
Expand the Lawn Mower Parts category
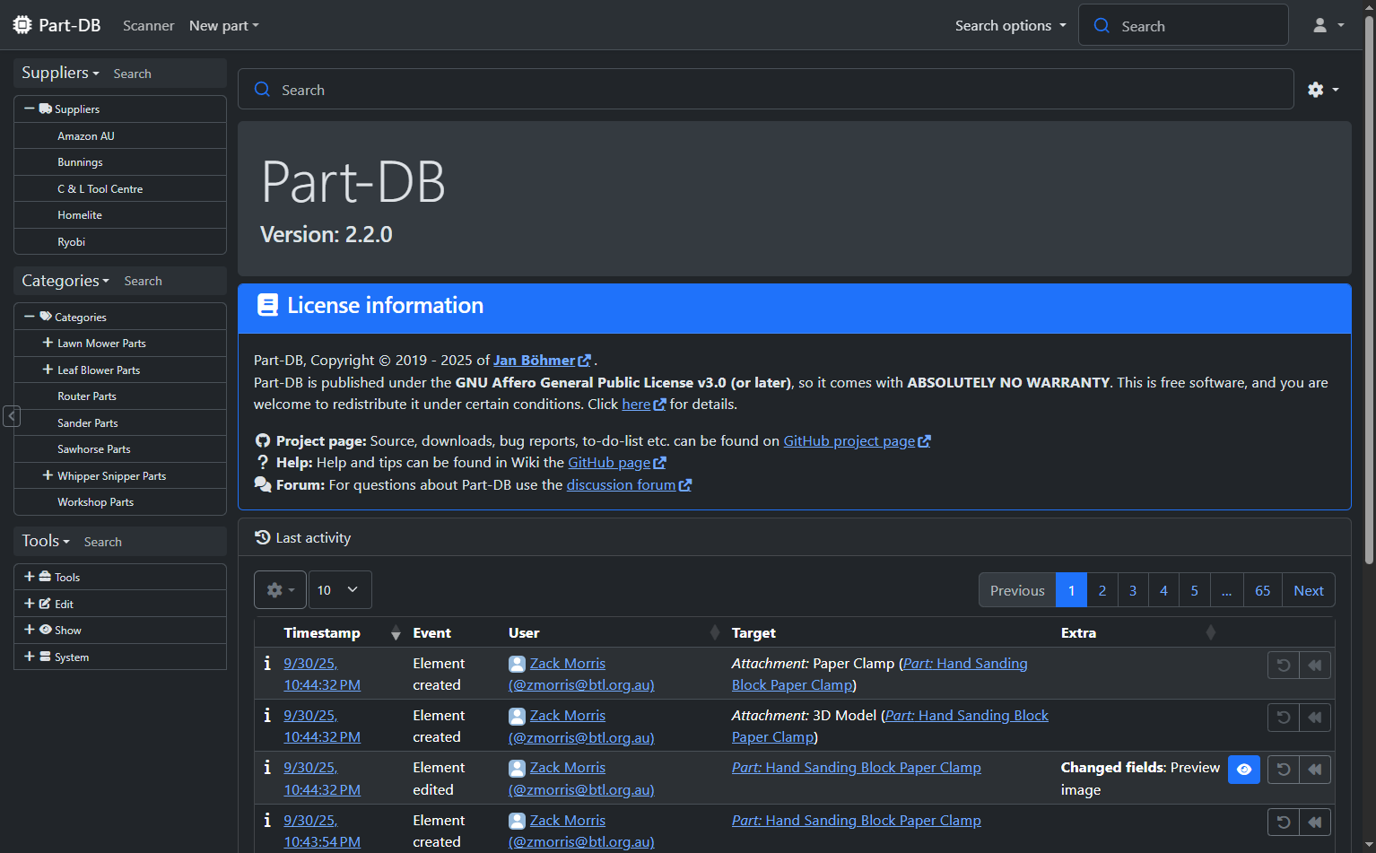pos(48,343)
